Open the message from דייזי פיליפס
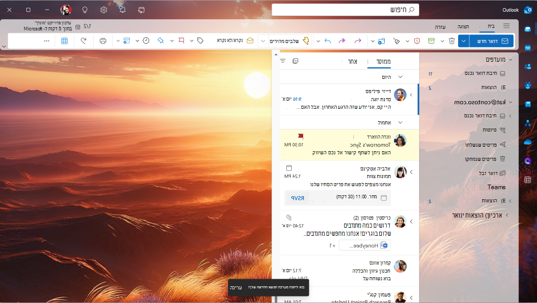 pyautogui.click(x=349, y=100)
